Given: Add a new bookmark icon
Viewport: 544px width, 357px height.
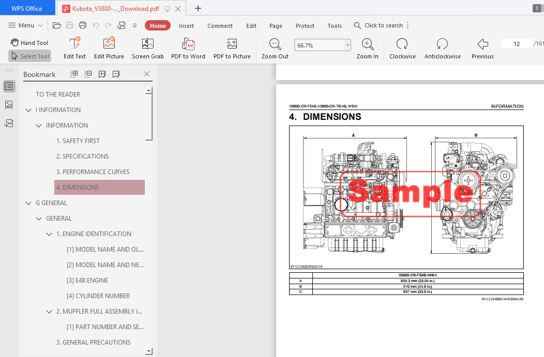Looking at the screenshot, I should pyautogui.click(x=102, y=74).
